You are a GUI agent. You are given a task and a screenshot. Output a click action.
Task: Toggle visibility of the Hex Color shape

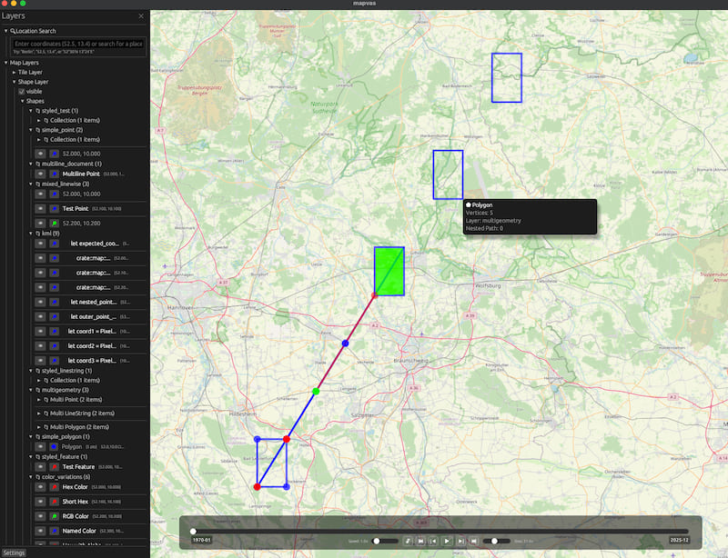click(40, 486)
